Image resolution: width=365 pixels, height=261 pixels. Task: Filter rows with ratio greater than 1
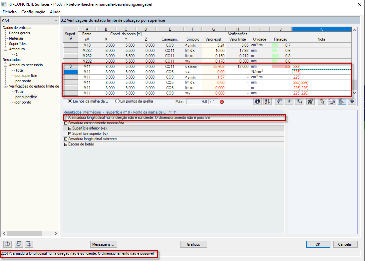299,102
